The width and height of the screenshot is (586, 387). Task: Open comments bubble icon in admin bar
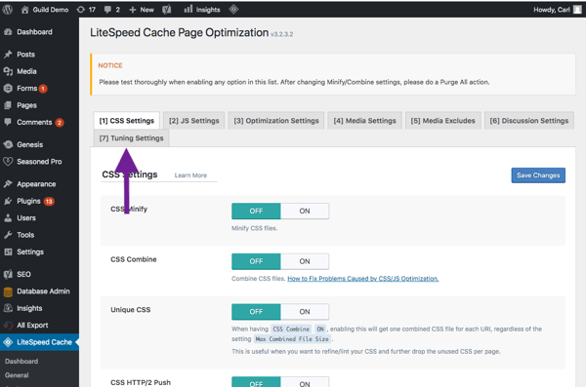[107, 10]
